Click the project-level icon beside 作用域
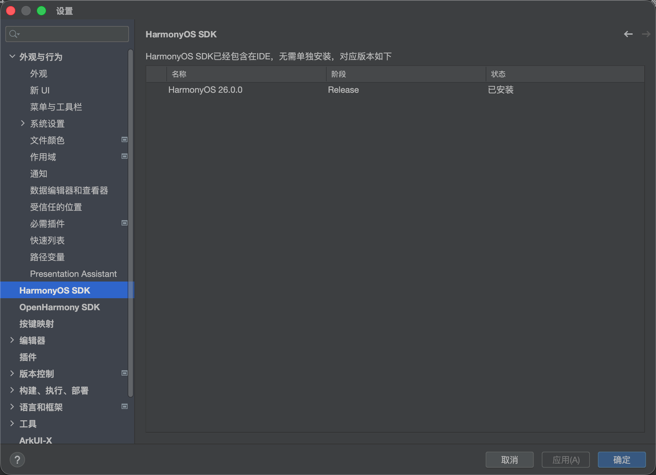 [x=124, y=157]
